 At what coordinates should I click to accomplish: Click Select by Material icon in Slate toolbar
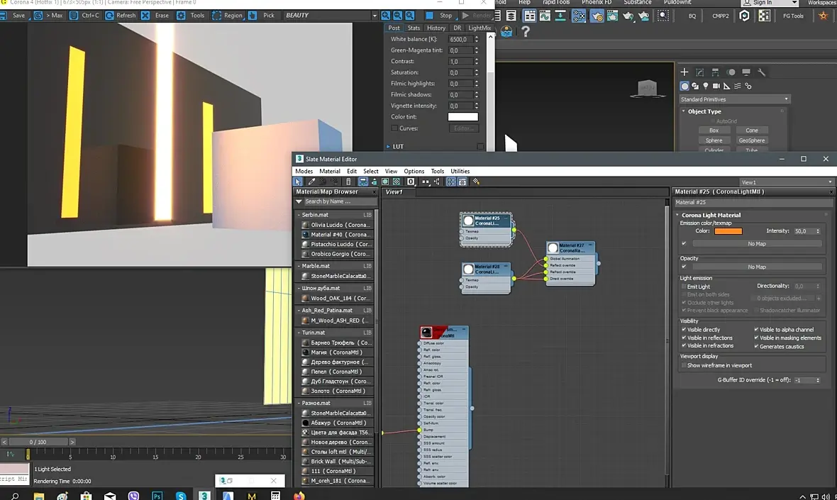pyautogui.click(x=476, y=182)
